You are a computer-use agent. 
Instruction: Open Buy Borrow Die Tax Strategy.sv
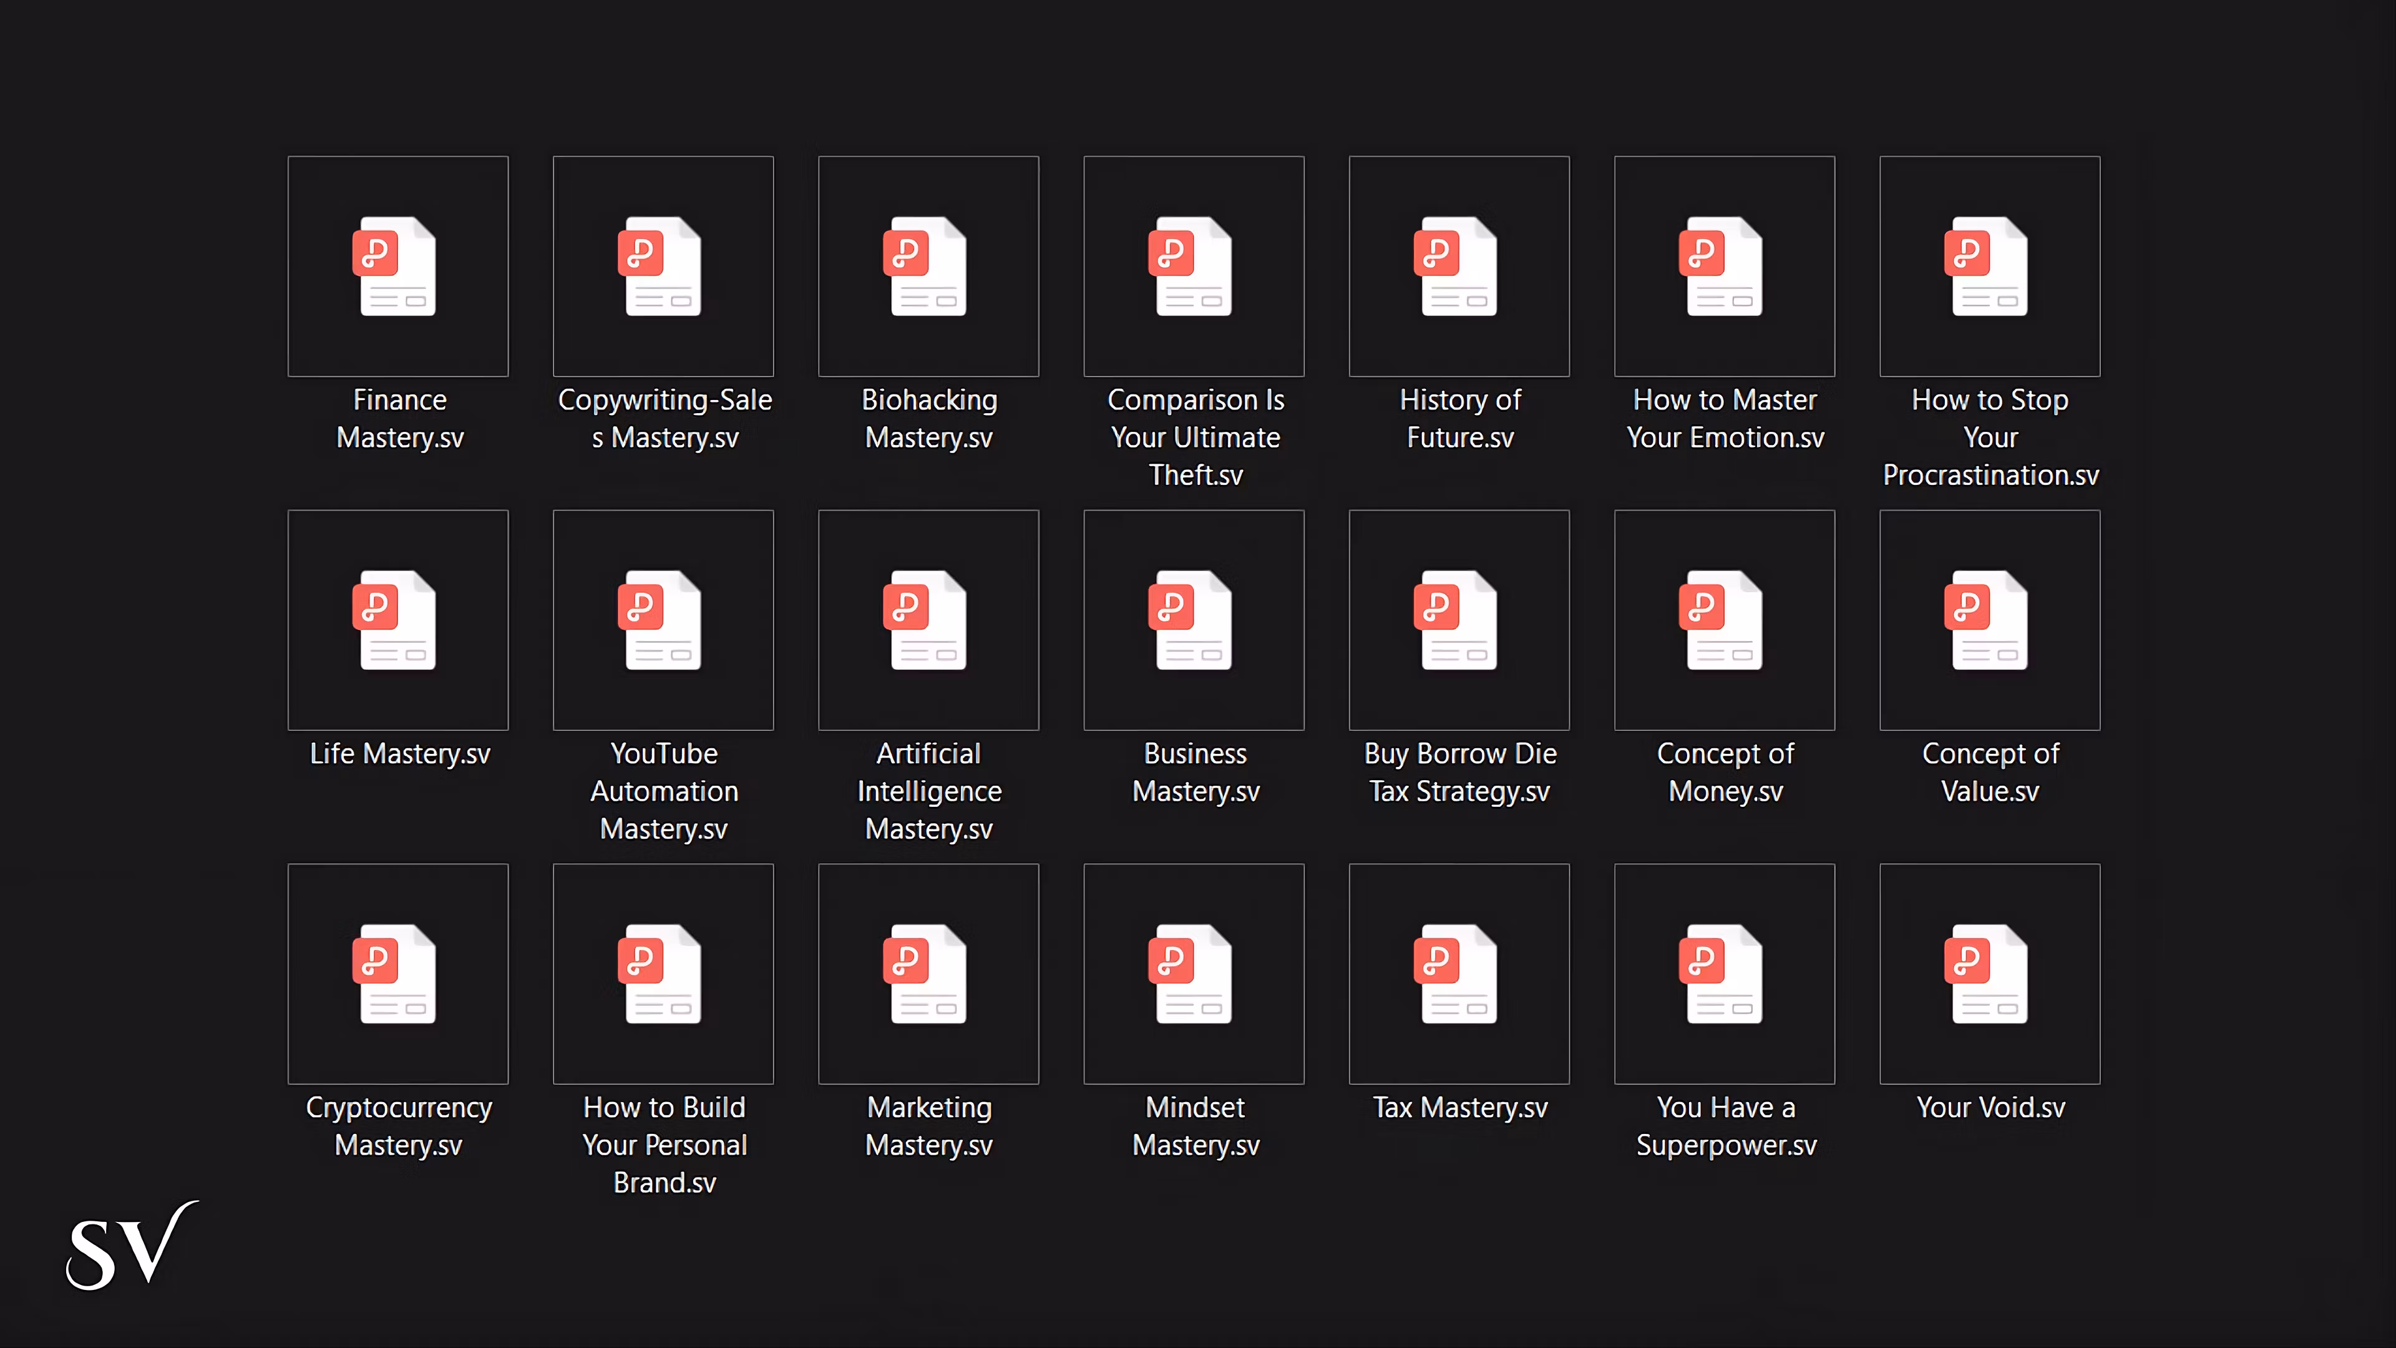click(x=1458, y=620)
